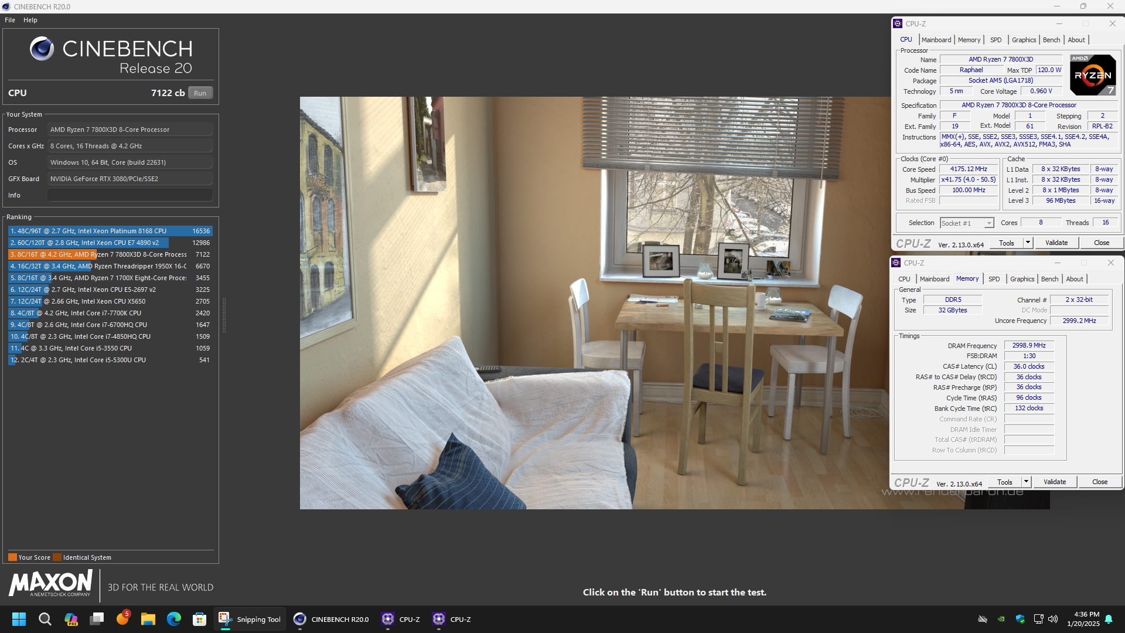
Task: Open the Help menu in Cinebench
Action: [30, 20]
